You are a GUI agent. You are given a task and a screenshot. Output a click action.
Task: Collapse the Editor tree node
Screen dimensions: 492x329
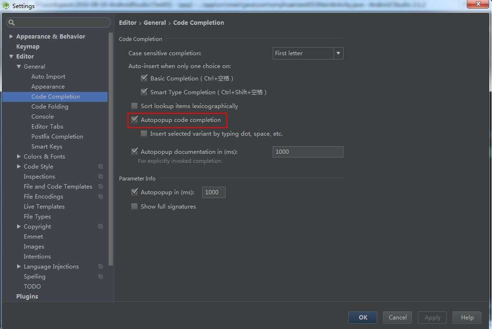coord(11,57)
